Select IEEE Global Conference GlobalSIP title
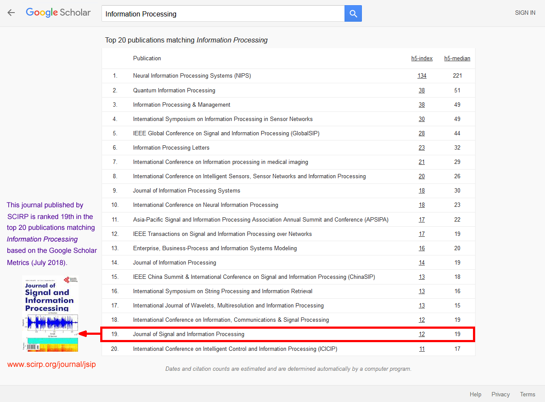Viewport: 545px width, 402px height. pos(227,134)
